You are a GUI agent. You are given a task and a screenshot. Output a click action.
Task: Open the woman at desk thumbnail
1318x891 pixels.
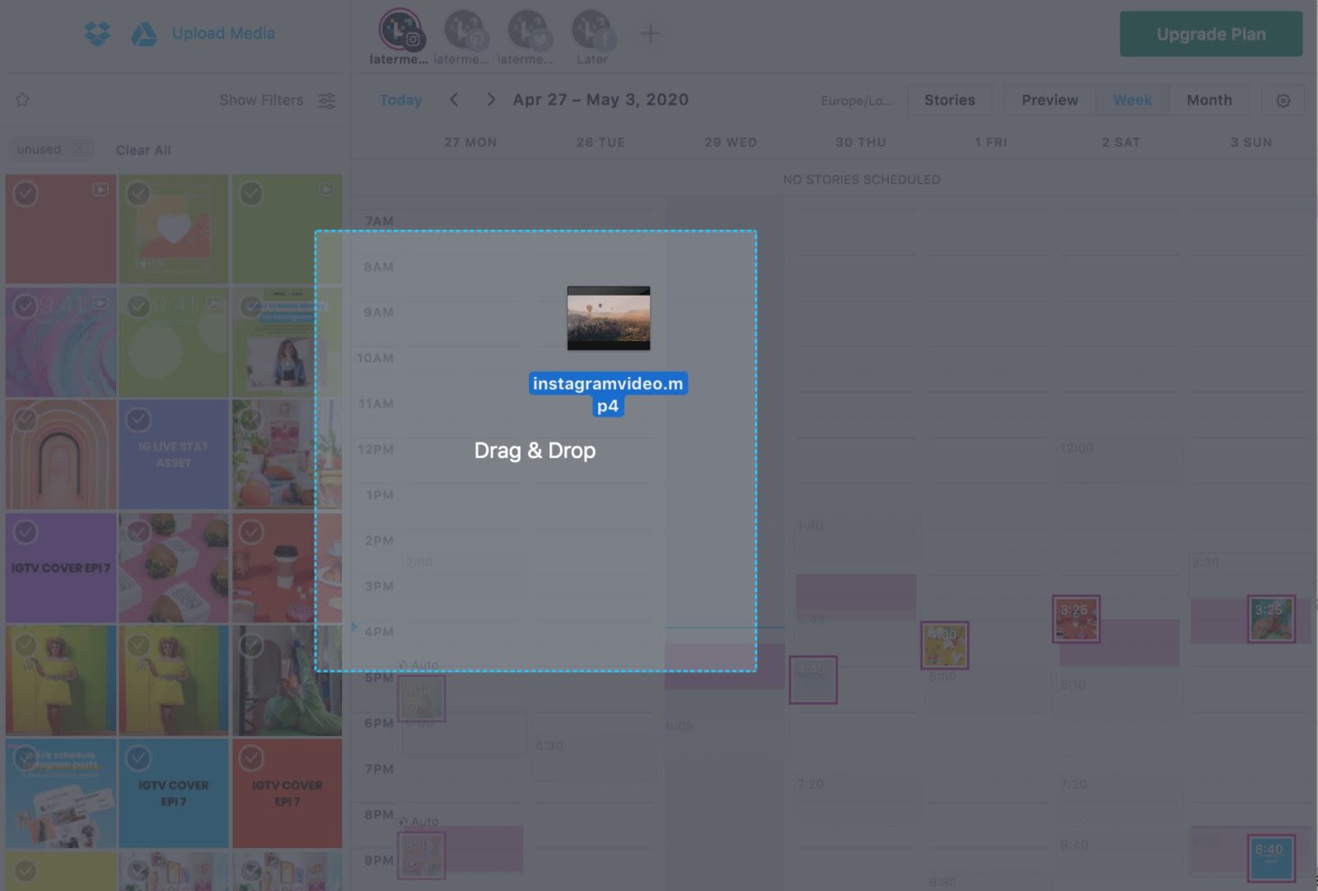[287, 343]
